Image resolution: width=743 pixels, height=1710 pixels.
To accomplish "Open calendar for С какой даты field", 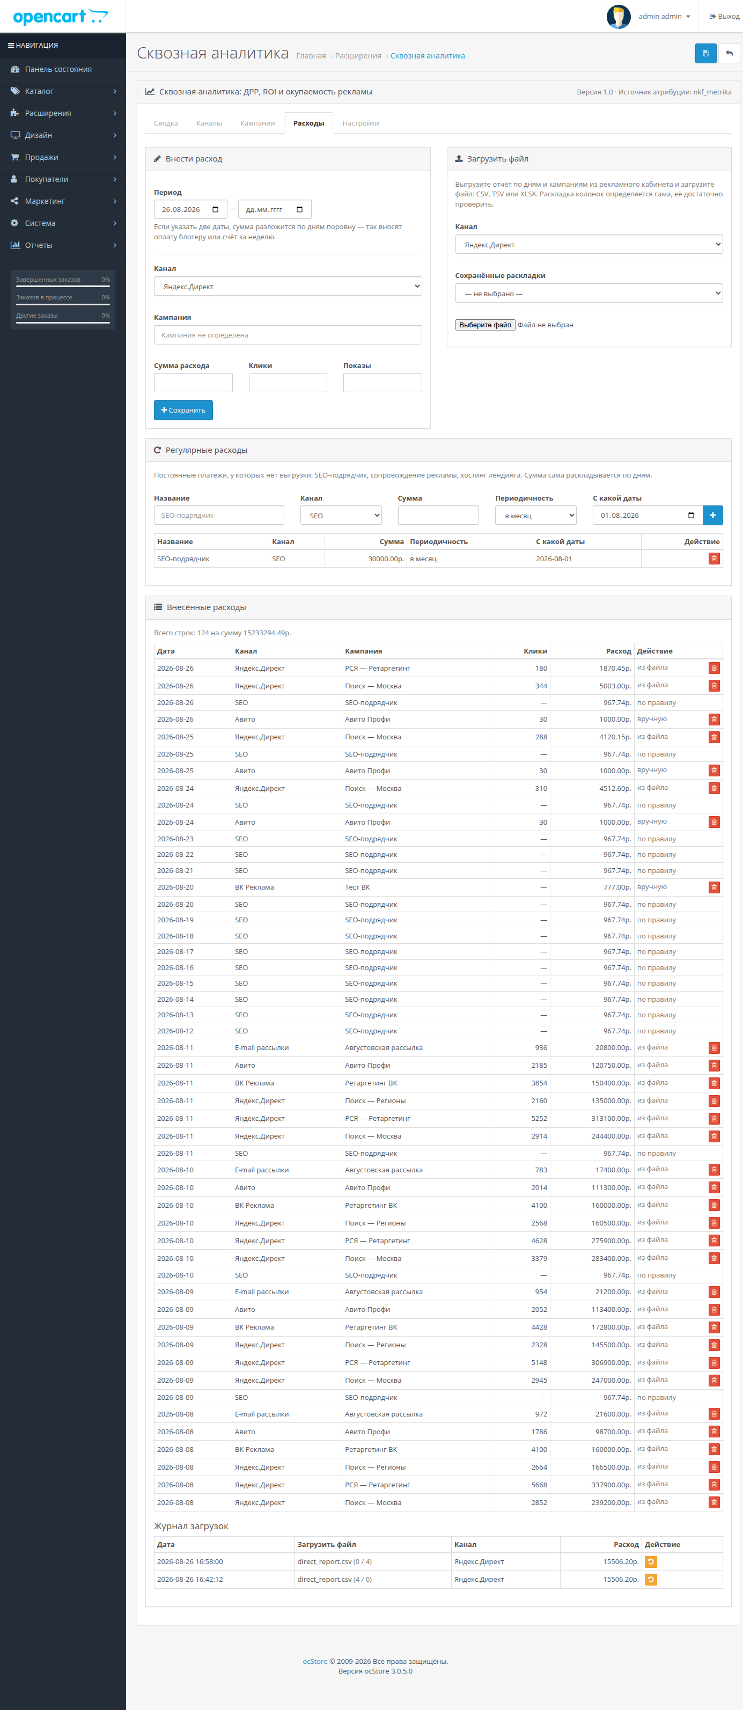I will tap(691, 516).
